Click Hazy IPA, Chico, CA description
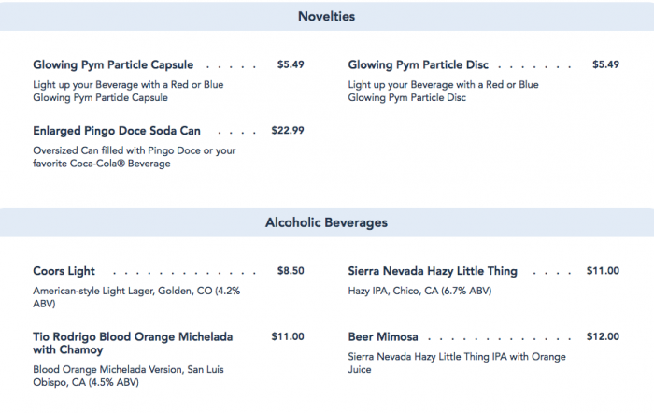Screen dimensions: 654x413 point(419,291)
